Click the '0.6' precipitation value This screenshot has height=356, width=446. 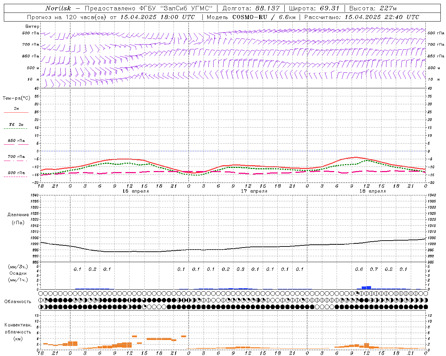(x=359, y=269)
